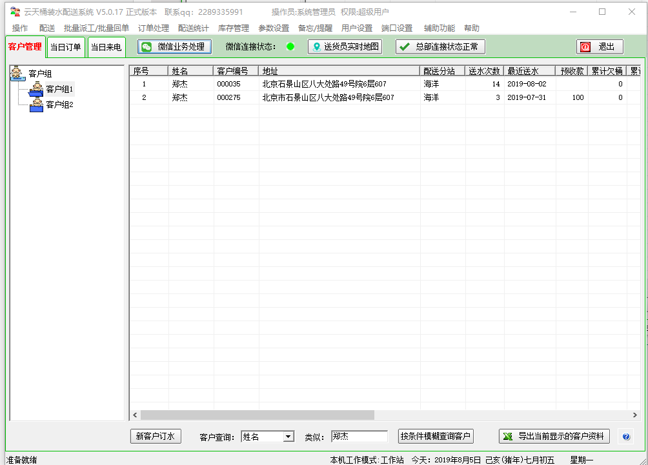The height and width of the screenshot is (465, 648).
Task: Select 客户组2 in the customer tree
Action: click(59, 104)
